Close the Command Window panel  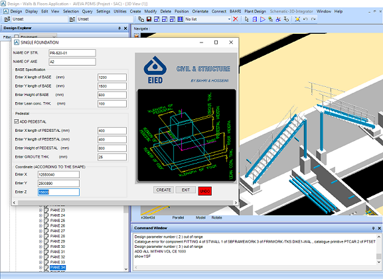(x=379, y=228)
